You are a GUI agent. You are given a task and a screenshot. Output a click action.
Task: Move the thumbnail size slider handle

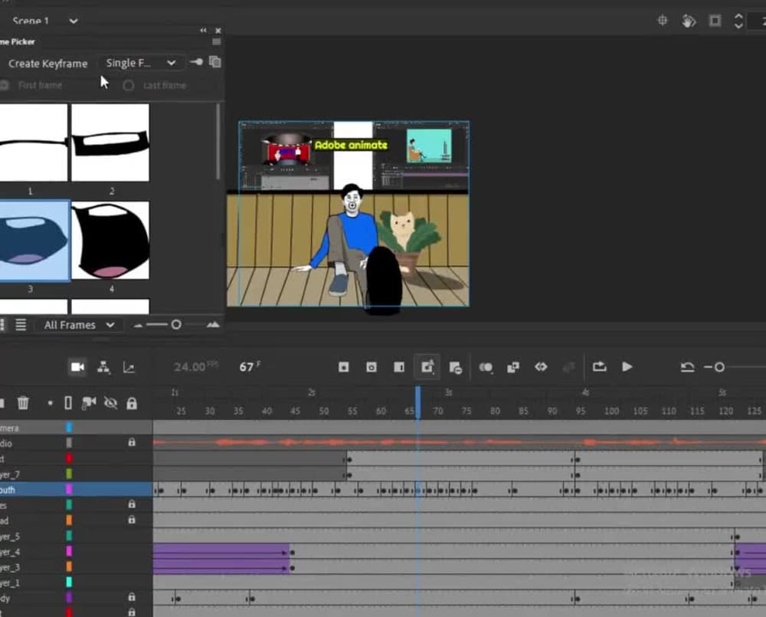176,325
